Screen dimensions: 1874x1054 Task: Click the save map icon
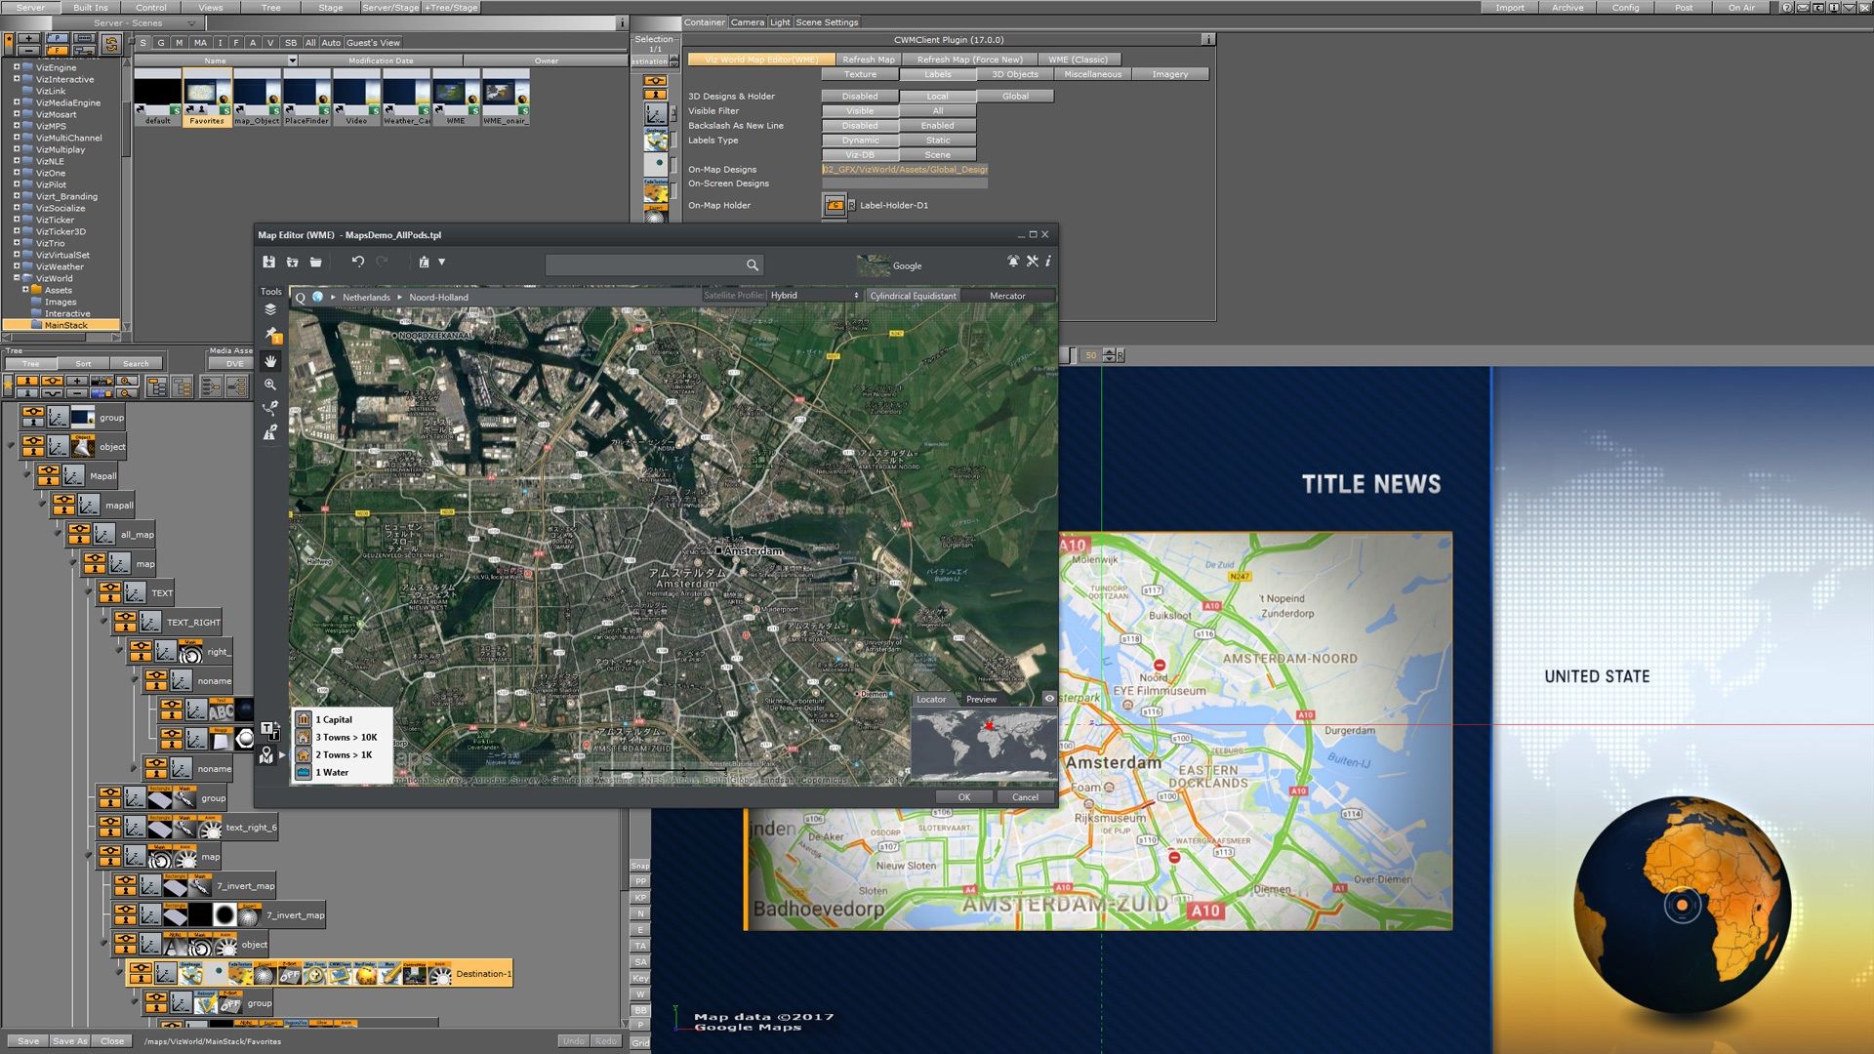(268, 262)
